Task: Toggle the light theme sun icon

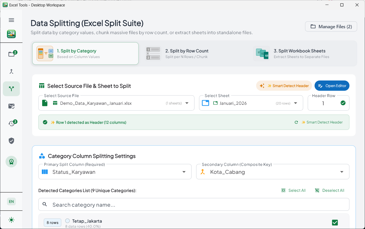Action: coord(11,220)
